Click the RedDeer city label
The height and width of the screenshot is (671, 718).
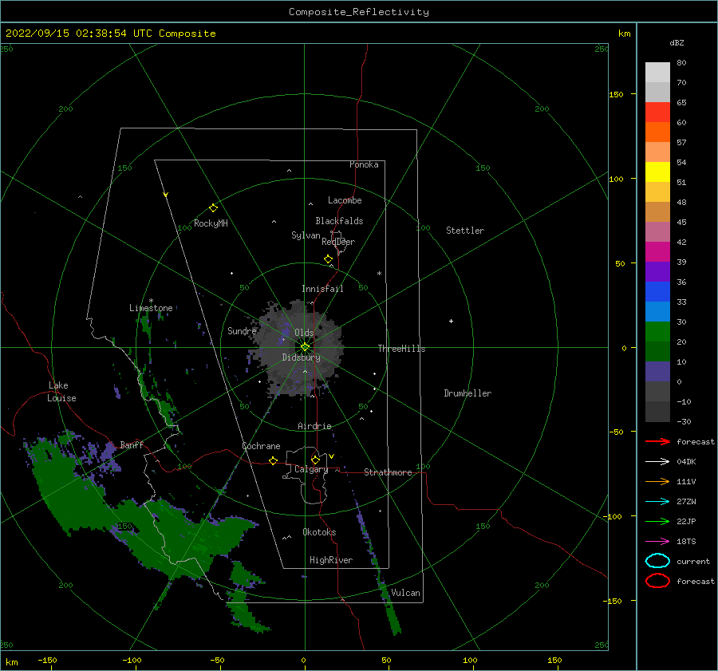point(338,242)
